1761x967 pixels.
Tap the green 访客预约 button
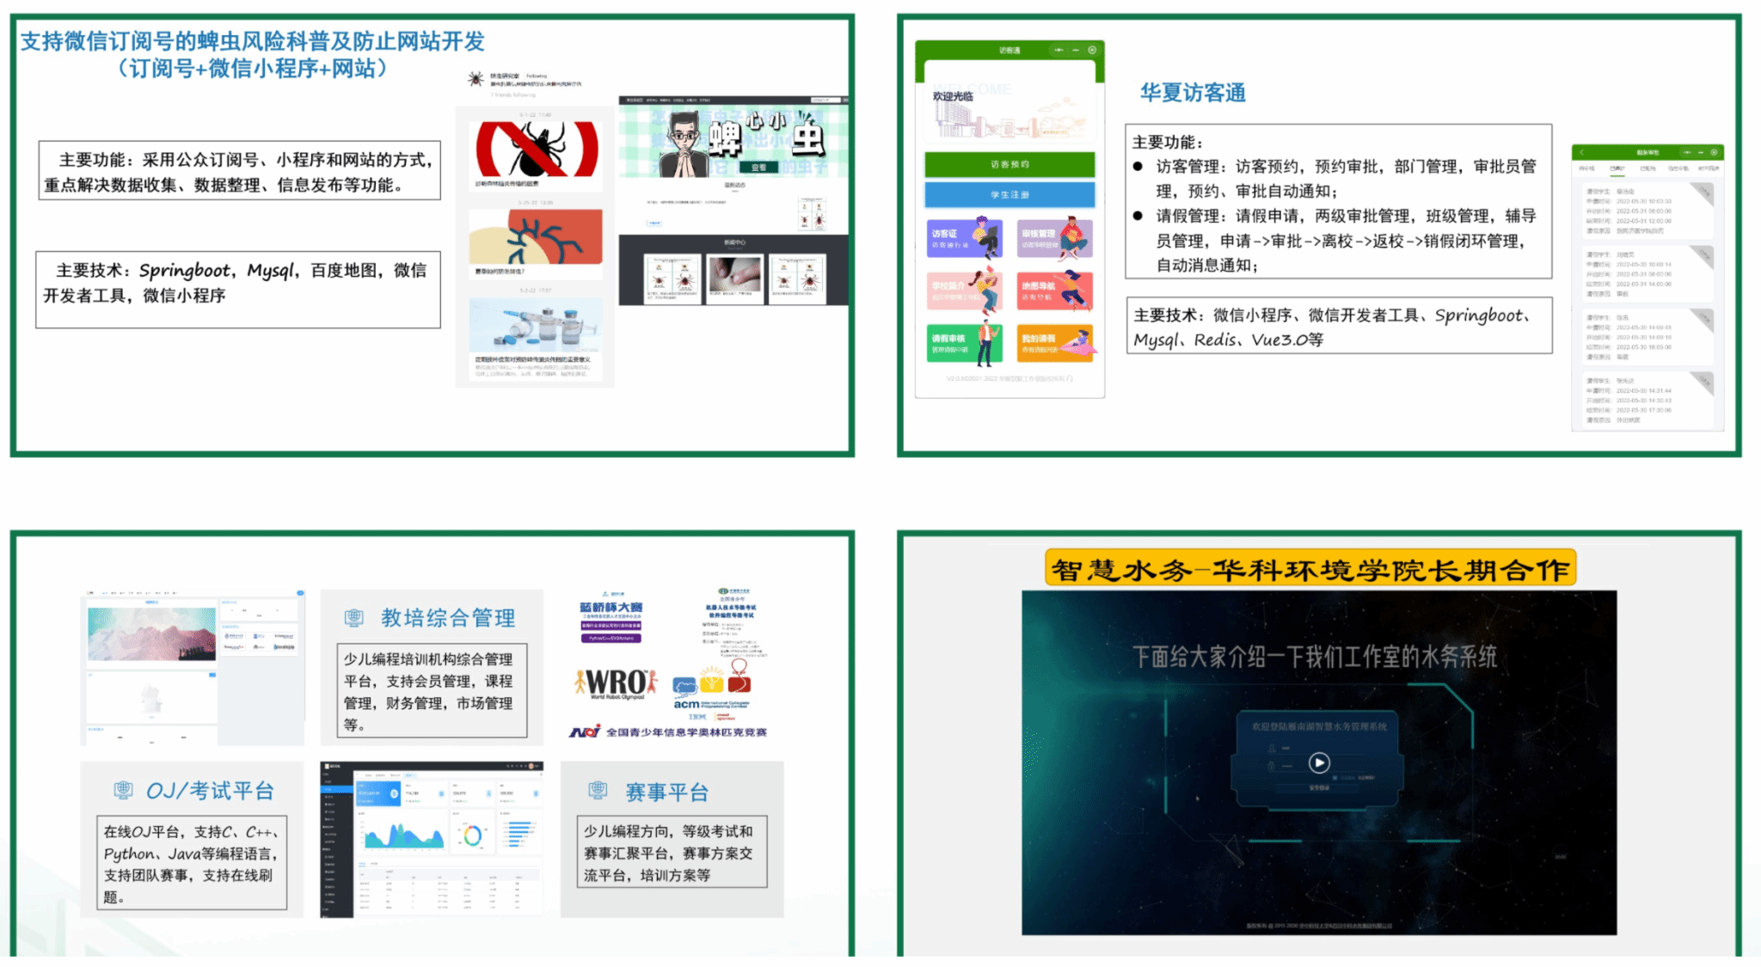coord(1009,164)
